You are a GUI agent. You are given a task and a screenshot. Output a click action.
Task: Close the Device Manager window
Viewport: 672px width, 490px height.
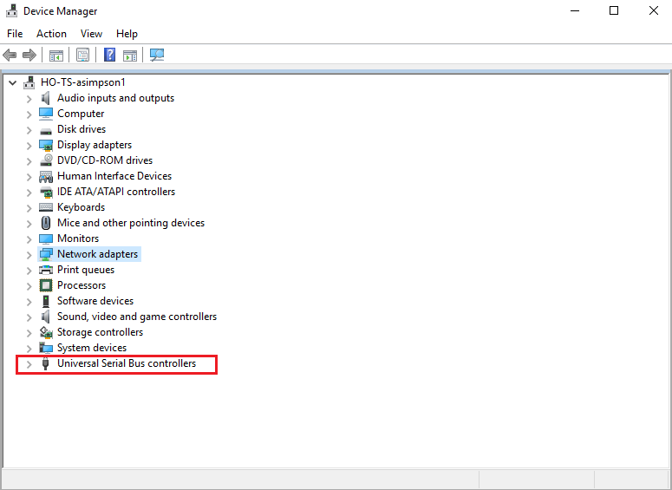coord(653,10)
